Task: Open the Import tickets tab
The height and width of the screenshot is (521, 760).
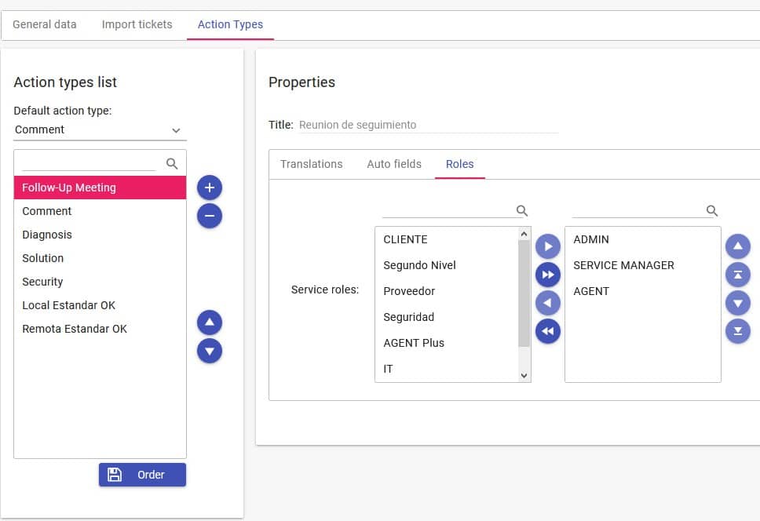Action: coord(137,24)
